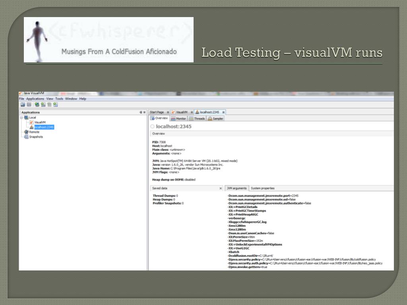Click the -XX:MaxPermSize=192m argument
The image size is (407, 305).
pyautogui.click(x=245, y=241)
